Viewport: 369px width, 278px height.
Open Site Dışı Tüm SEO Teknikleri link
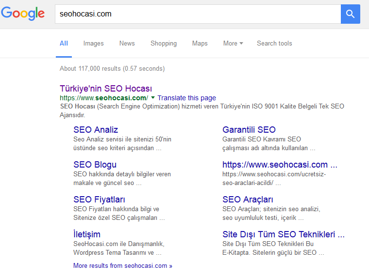pos(283,234)
